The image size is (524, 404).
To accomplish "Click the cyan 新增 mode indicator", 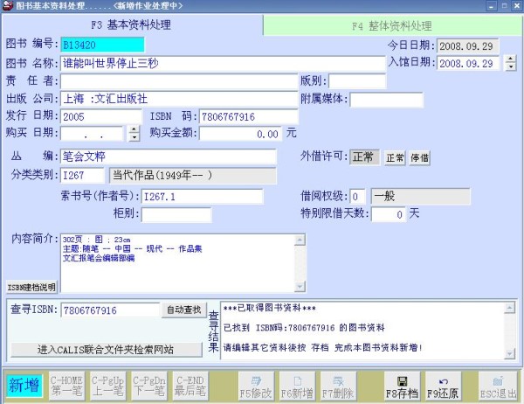I will point(24,386).
